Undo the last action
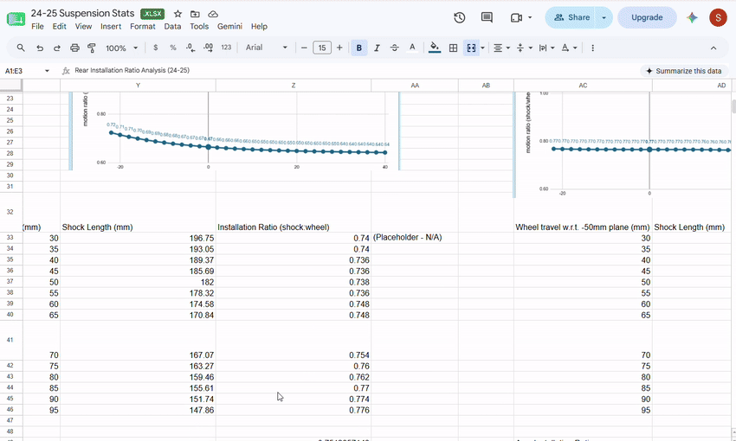 40,48
